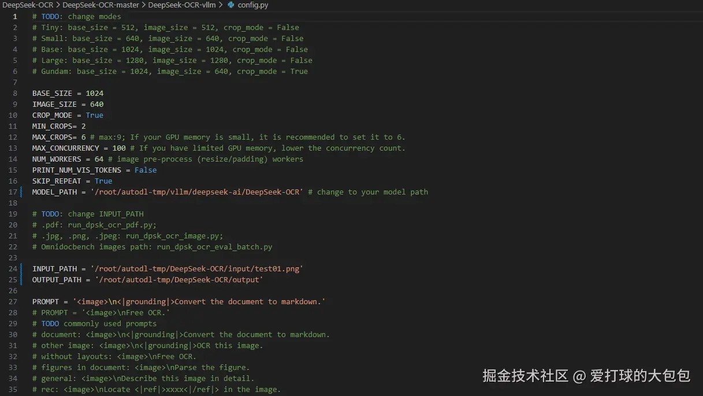Click the OUTPUT_PATH string ending in /output
The height and width of the screenshot is (396, 703).
pyautogui.click(x=179, y=280)
